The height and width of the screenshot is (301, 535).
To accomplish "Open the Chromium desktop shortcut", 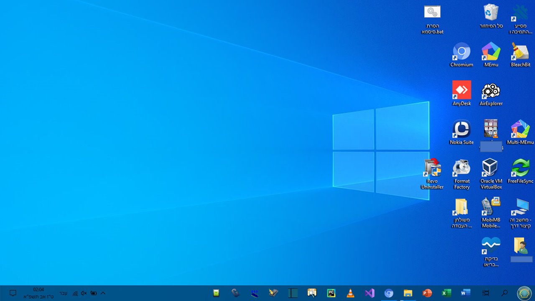I will click(461, 54).
